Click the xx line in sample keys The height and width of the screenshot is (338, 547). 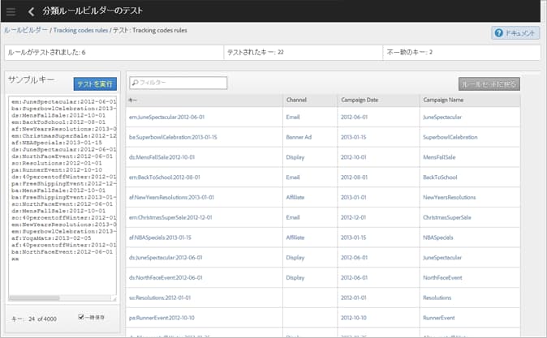point(15,259)
